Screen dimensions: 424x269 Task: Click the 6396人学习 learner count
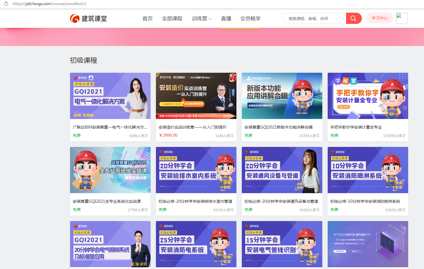[x=138, y=136]
